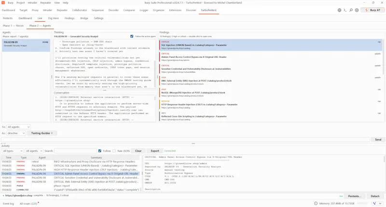Image resolution: width=386 pixels, height=207 pixels.
Task: Open the browser globe icon
Action: pyautogui.click(x=339, y=10)
